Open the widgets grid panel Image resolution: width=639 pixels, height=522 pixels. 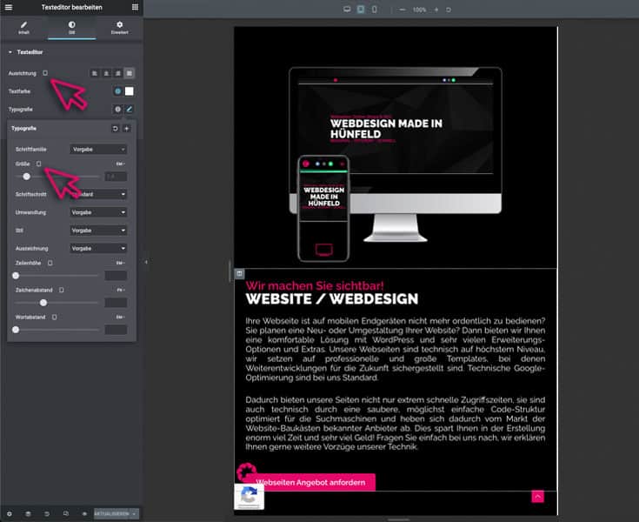pyautogui.click(x=135, y=7)
